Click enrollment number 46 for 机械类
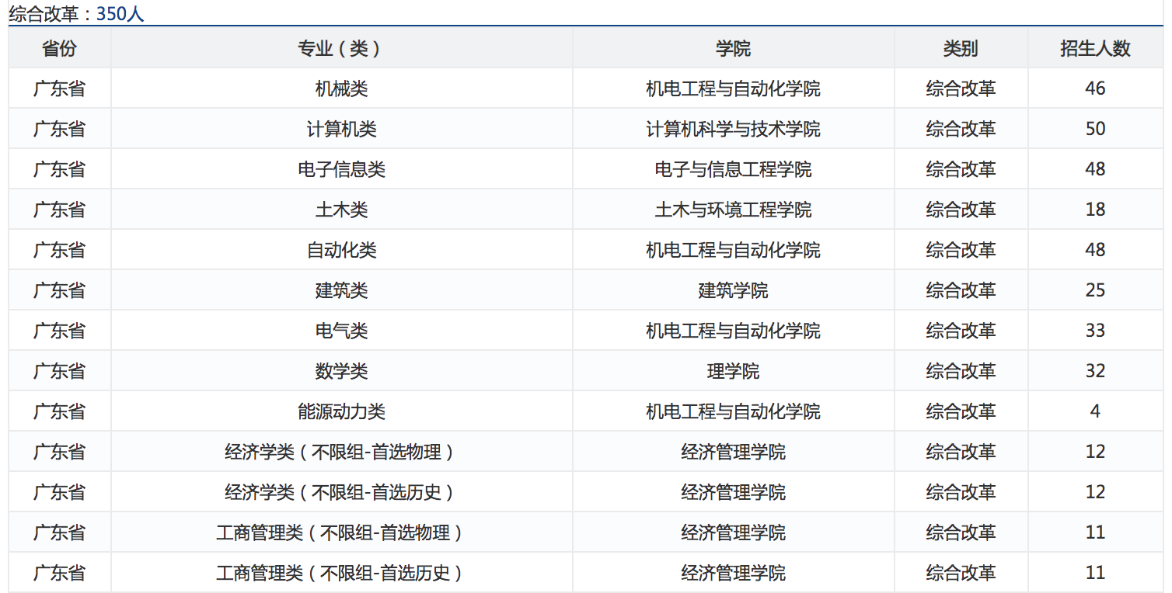 pyautogui.click(x=1095, y=88)
